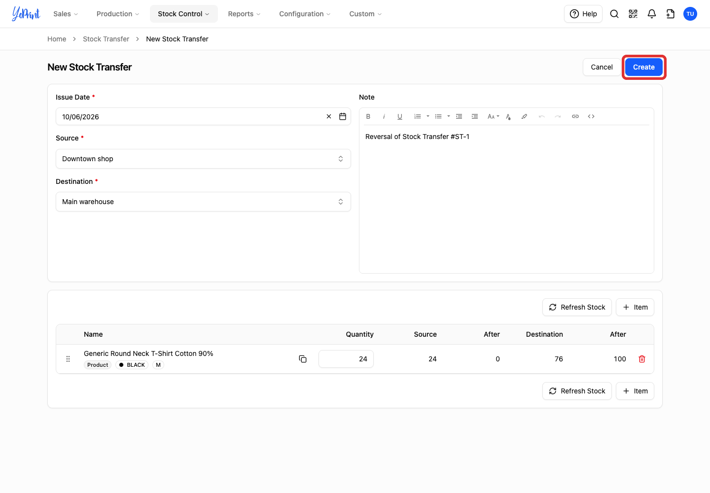This screenshot has width=710, height=493.
Task: Click the top Refresh Stock button
Action: (577, 307)
